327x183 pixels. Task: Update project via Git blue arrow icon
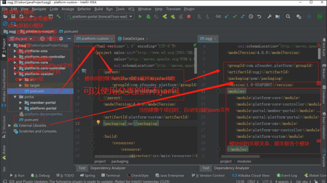[227, 16]
